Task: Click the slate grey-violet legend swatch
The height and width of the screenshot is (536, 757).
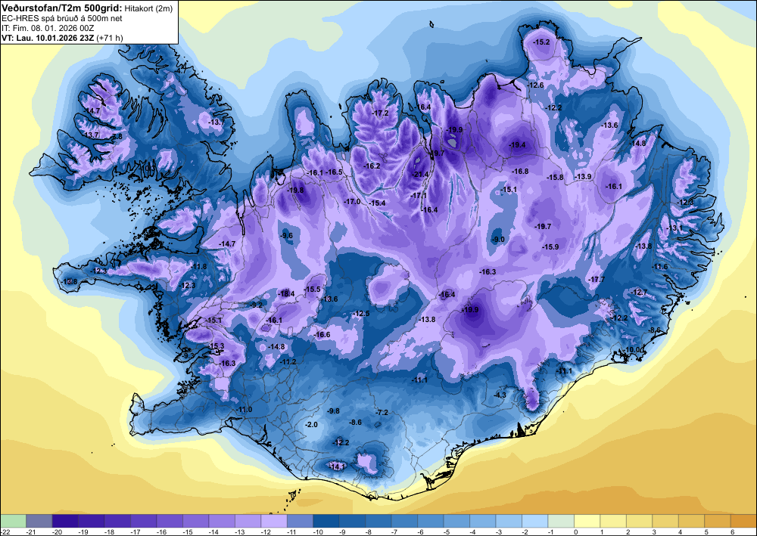Action: click(x=39, y=521)
